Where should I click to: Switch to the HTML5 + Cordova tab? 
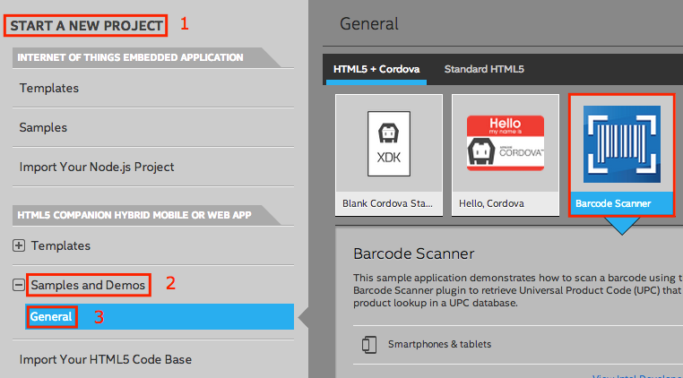pyautogui.click(x=376, y=69)
